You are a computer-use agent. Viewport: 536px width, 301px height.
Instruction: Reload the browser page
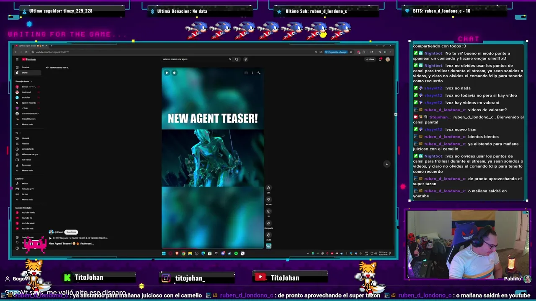(x=26, y=52)
